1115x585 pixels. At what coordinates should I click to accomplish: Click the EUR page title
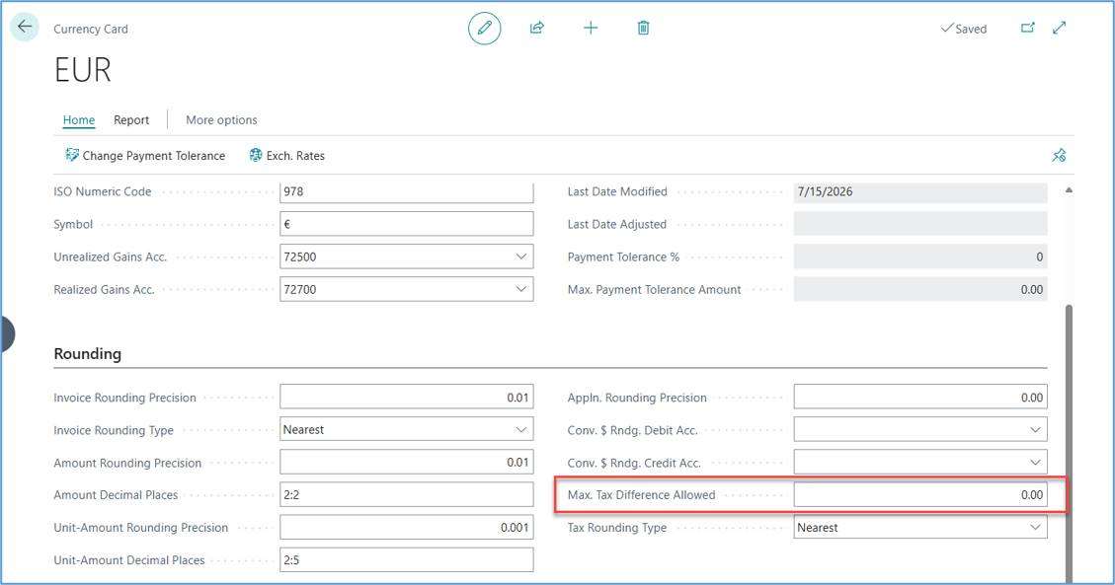coord(83,70)
